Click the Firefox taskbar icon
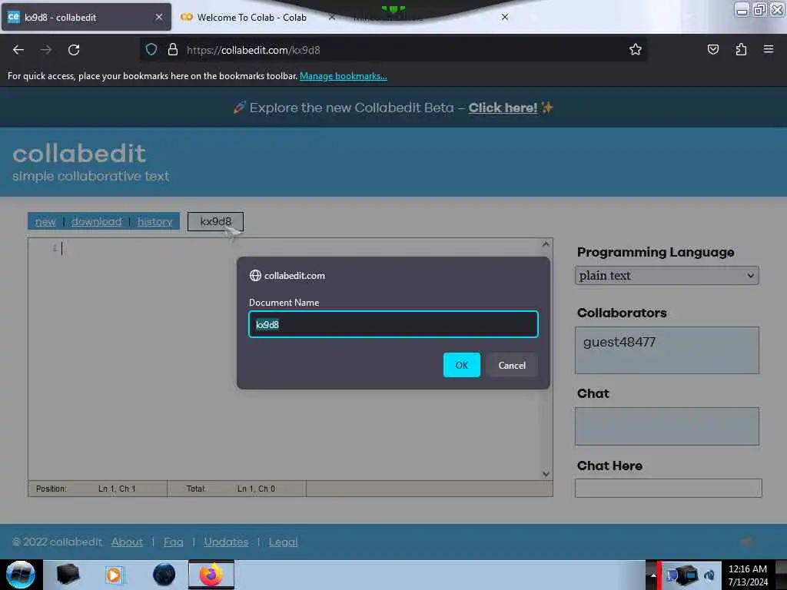The image size is (787, 590). point(211,575)
